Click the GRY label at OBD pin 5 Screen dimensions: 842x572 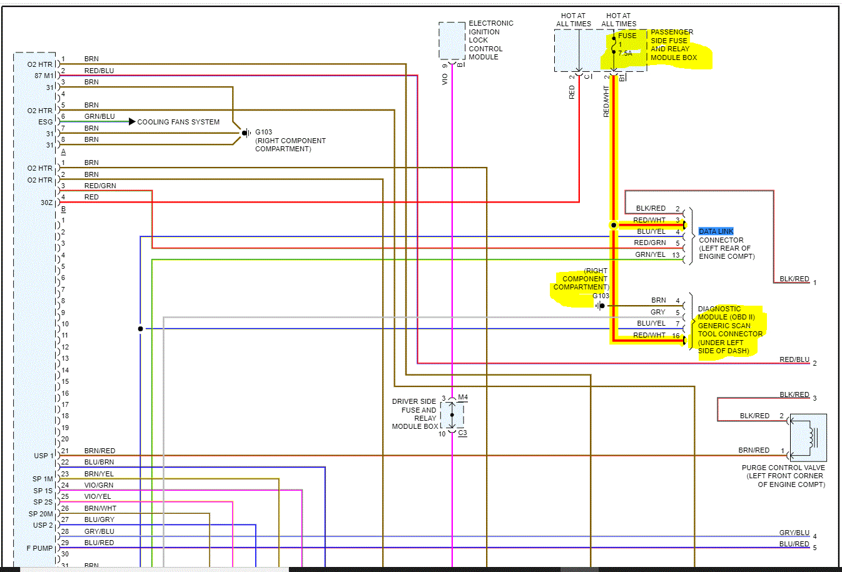click(658, 312)
